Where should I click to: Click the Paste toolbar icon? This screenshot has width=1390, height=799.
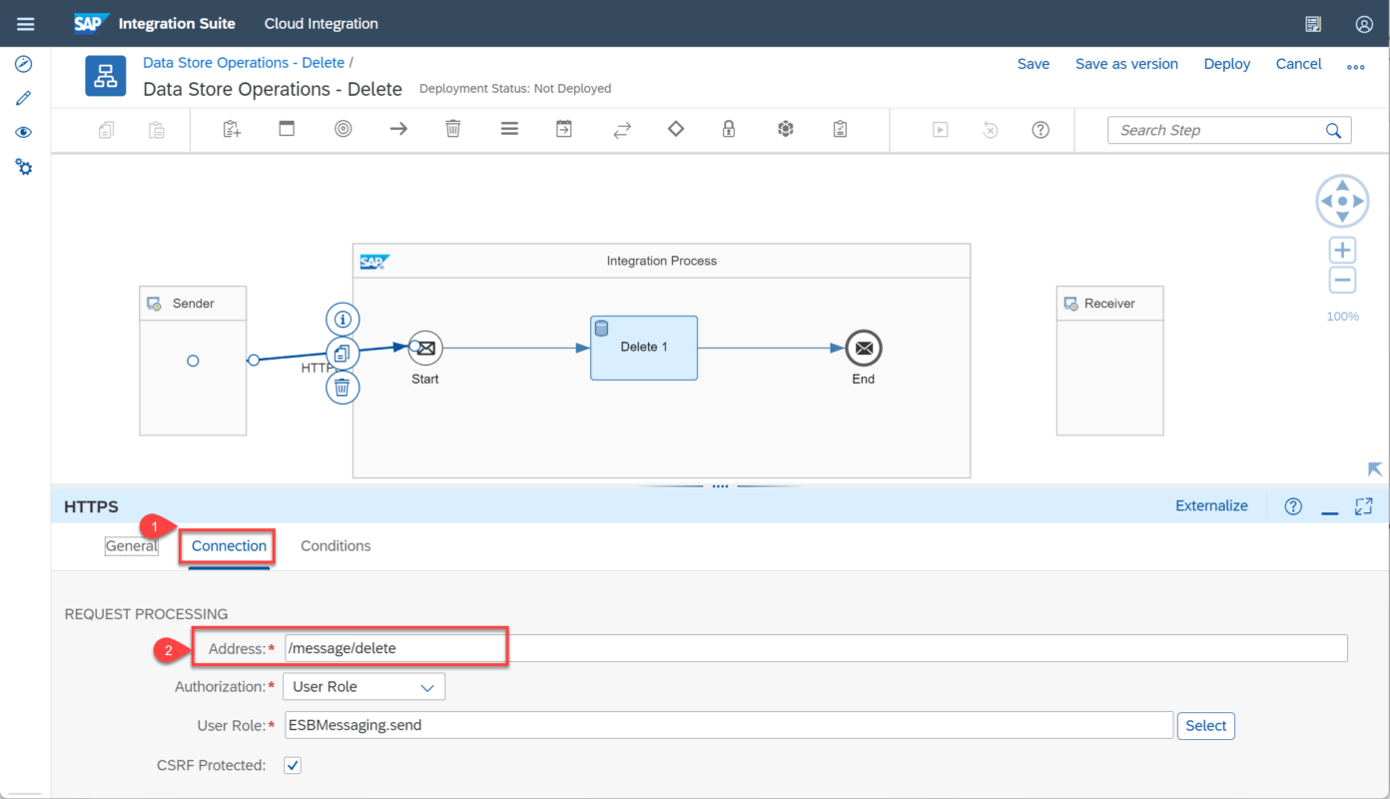pyautogui.click(x=157, y=130)
